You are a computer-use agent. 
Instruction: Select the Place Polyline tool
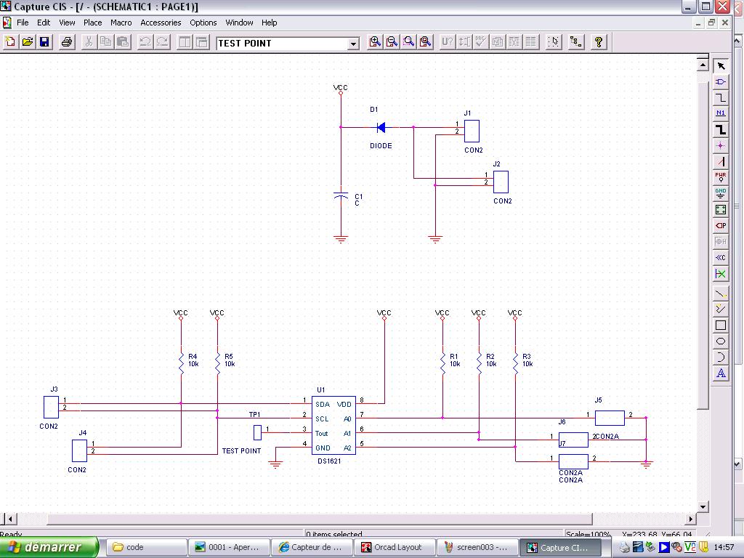(721, 310)
